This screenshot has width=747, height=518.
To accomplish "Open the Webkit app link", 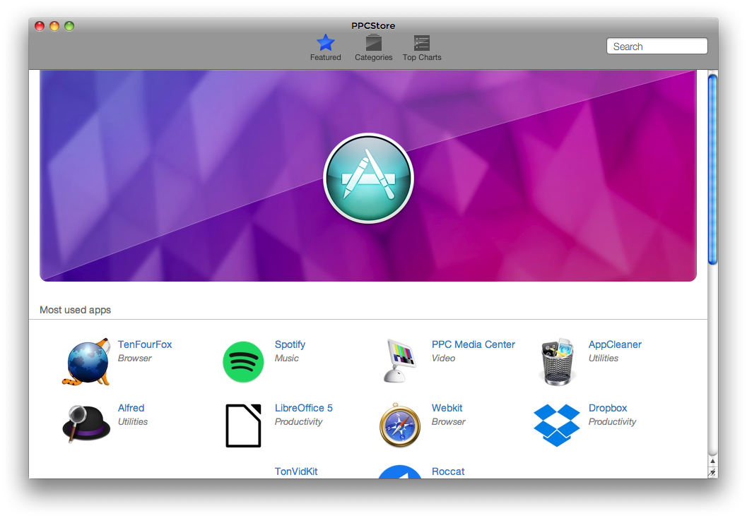I will (447, 408).
